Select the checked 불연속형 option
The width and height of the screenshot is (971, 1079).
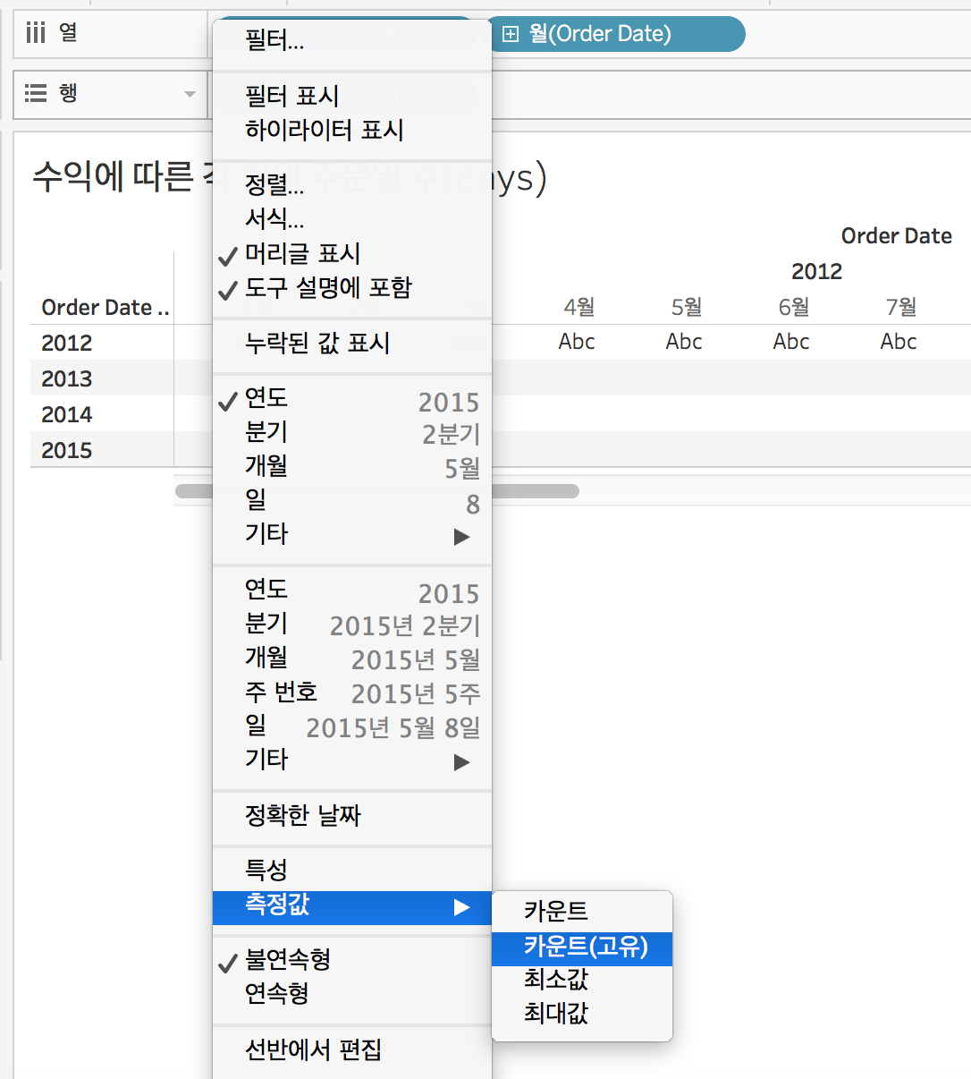coord(352,960)
